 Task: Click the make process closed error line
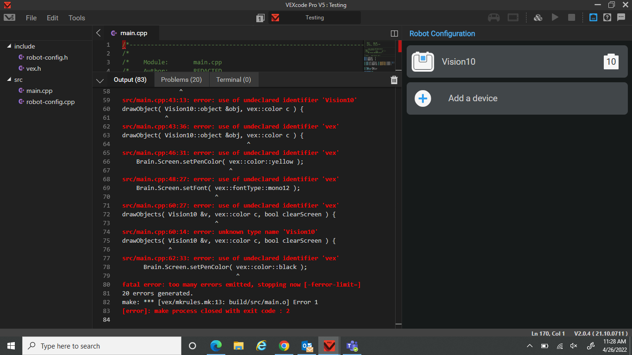click(x=206, y=311)
